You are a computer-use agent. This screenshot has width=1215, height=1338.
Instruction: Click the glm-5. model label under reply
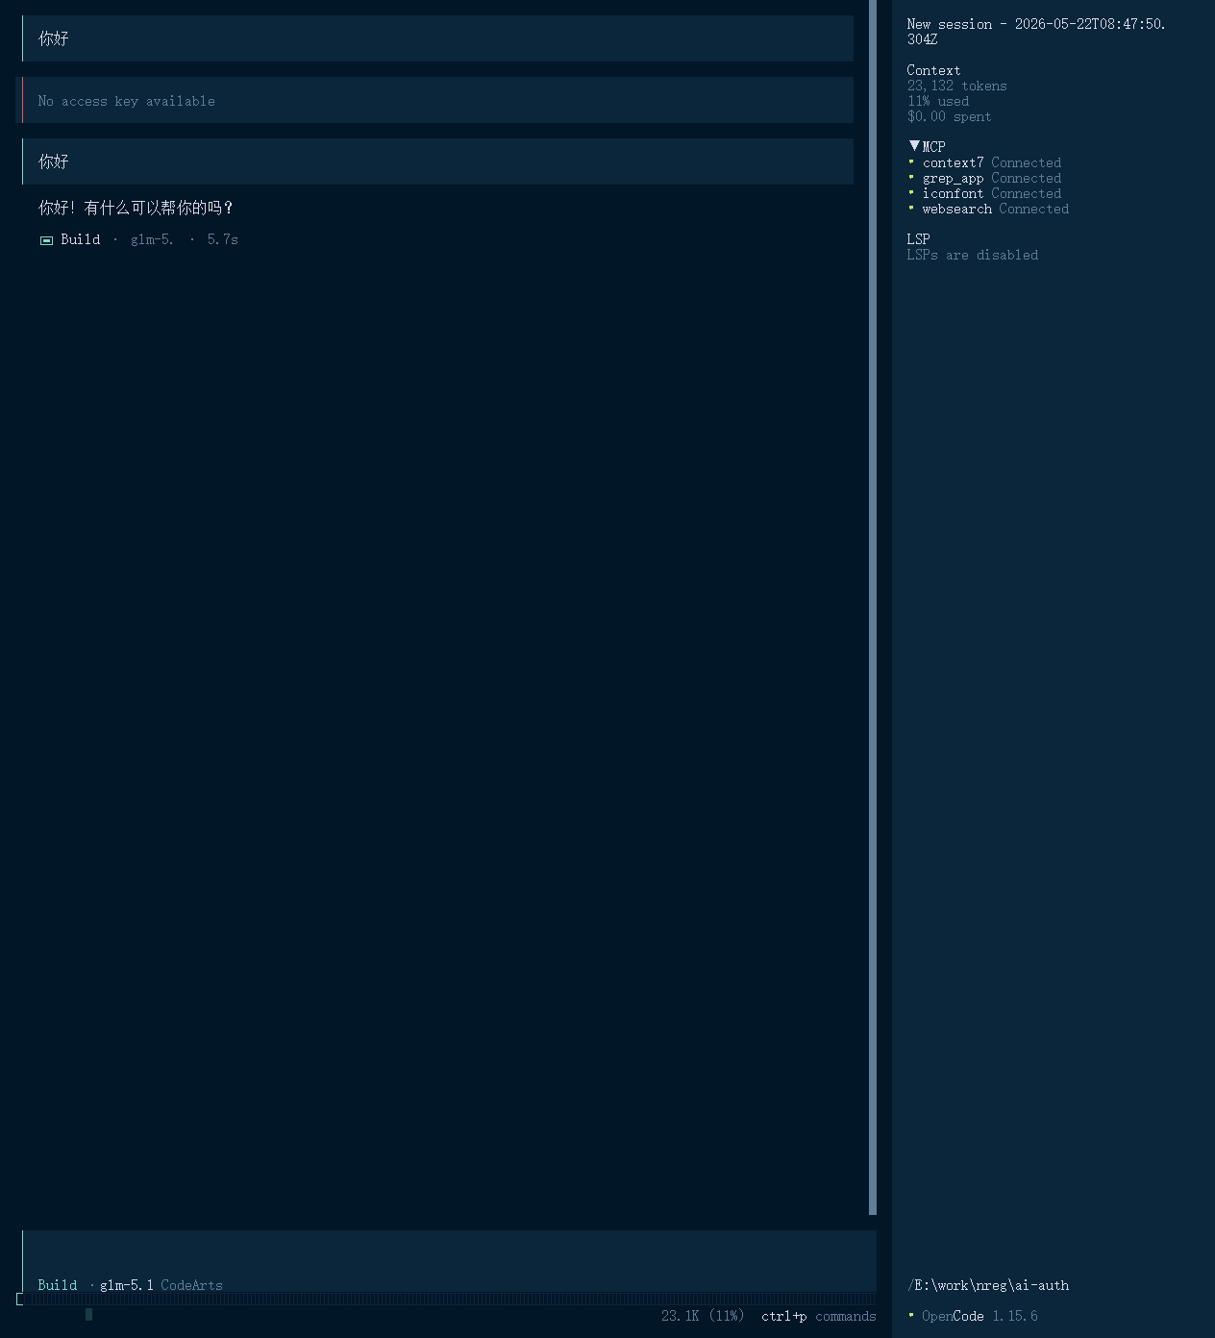tap(152, 239)
